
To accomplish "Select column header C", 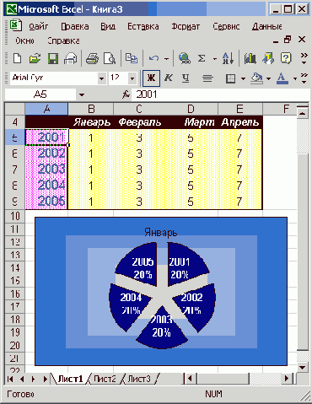I will click(139, 109).
